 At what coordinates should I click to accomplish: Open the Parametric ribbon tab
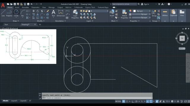(35, 7)
